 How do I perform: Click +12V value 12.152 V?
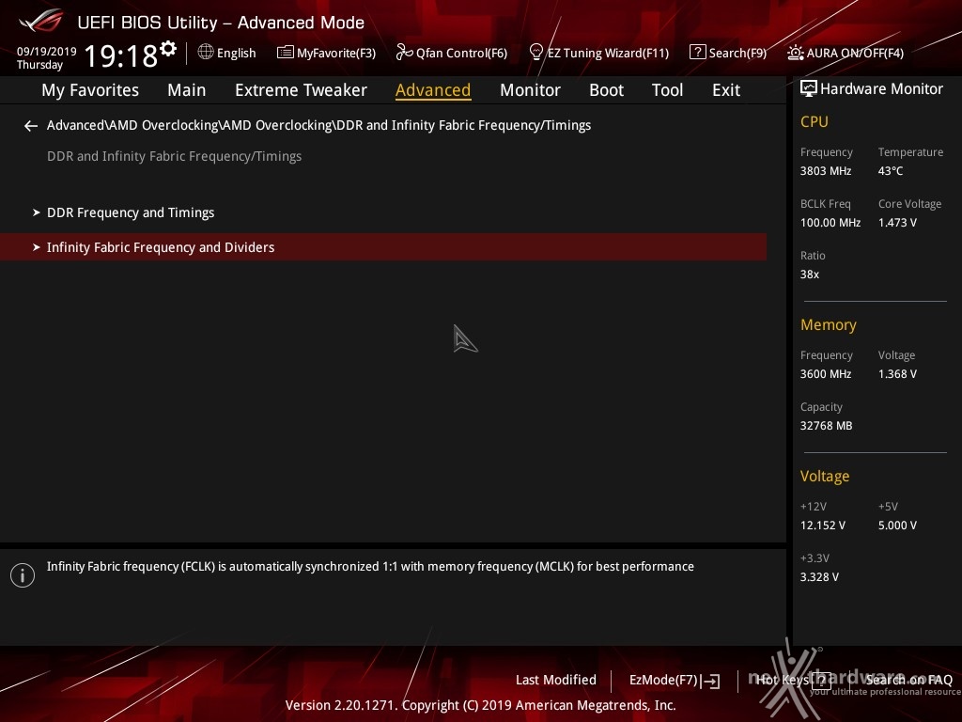pyautogui.click(x=823, y=526)
